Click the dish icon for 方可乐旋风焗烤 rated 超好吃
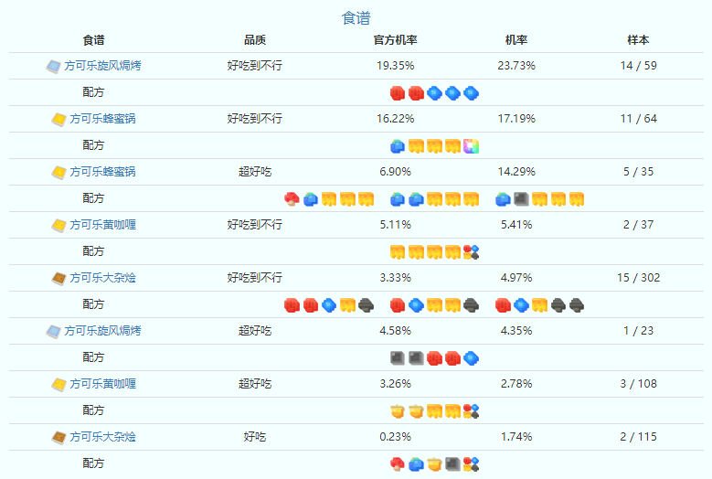The image size is (712, 479). 53,332
